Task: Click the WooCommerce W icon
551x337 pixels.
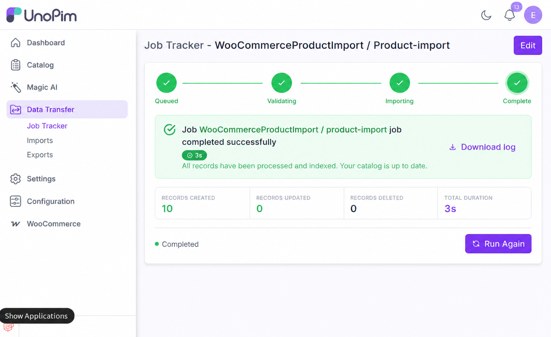Action: [x=15, y=224]
